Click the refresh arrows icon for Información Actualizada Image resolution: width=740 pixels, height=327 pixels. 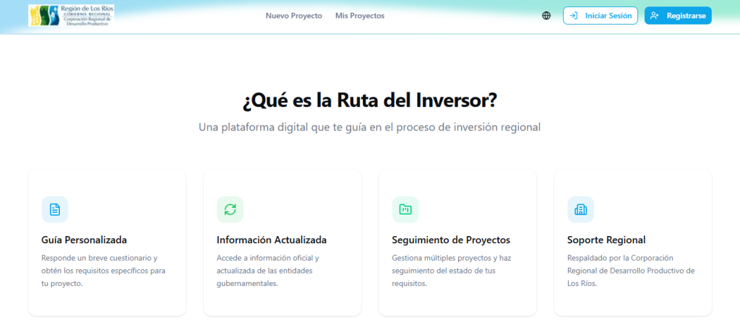click(230, 209)
